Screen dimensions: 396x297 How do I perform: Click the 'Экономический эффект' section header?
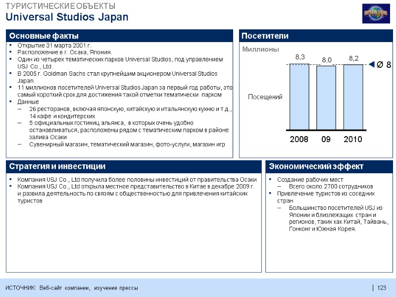point(329,166)
